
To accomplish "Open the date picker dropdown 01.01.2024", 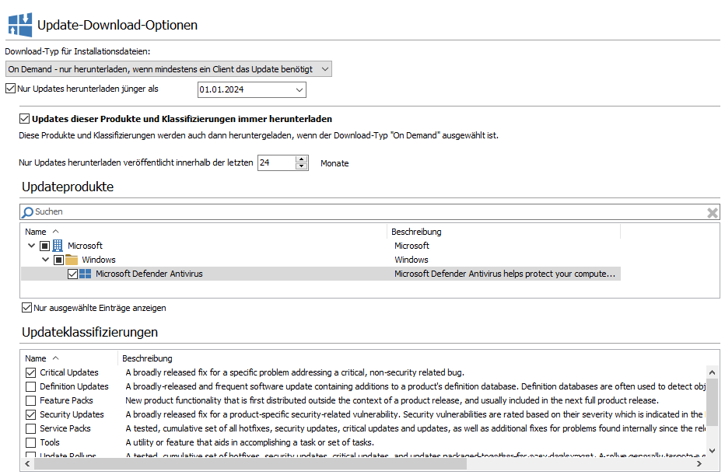I will (x=299, y=90).
